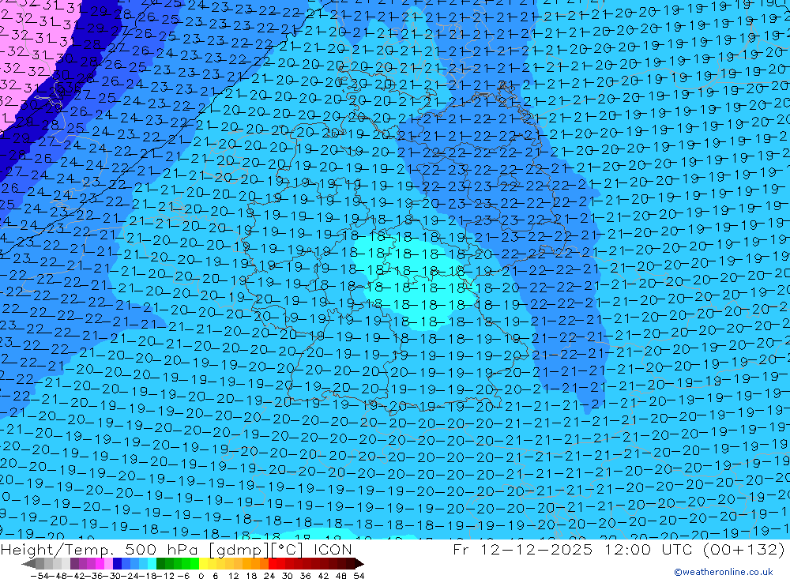Click the dark maroon right arrow end of the color scale
790x579 pixels.
(359, 563)
